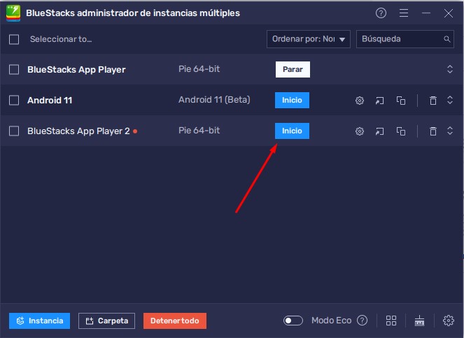This screenshot has width=464, height=338.
Task: Click the Modo Eco help icon
Action: coord(363,321)
